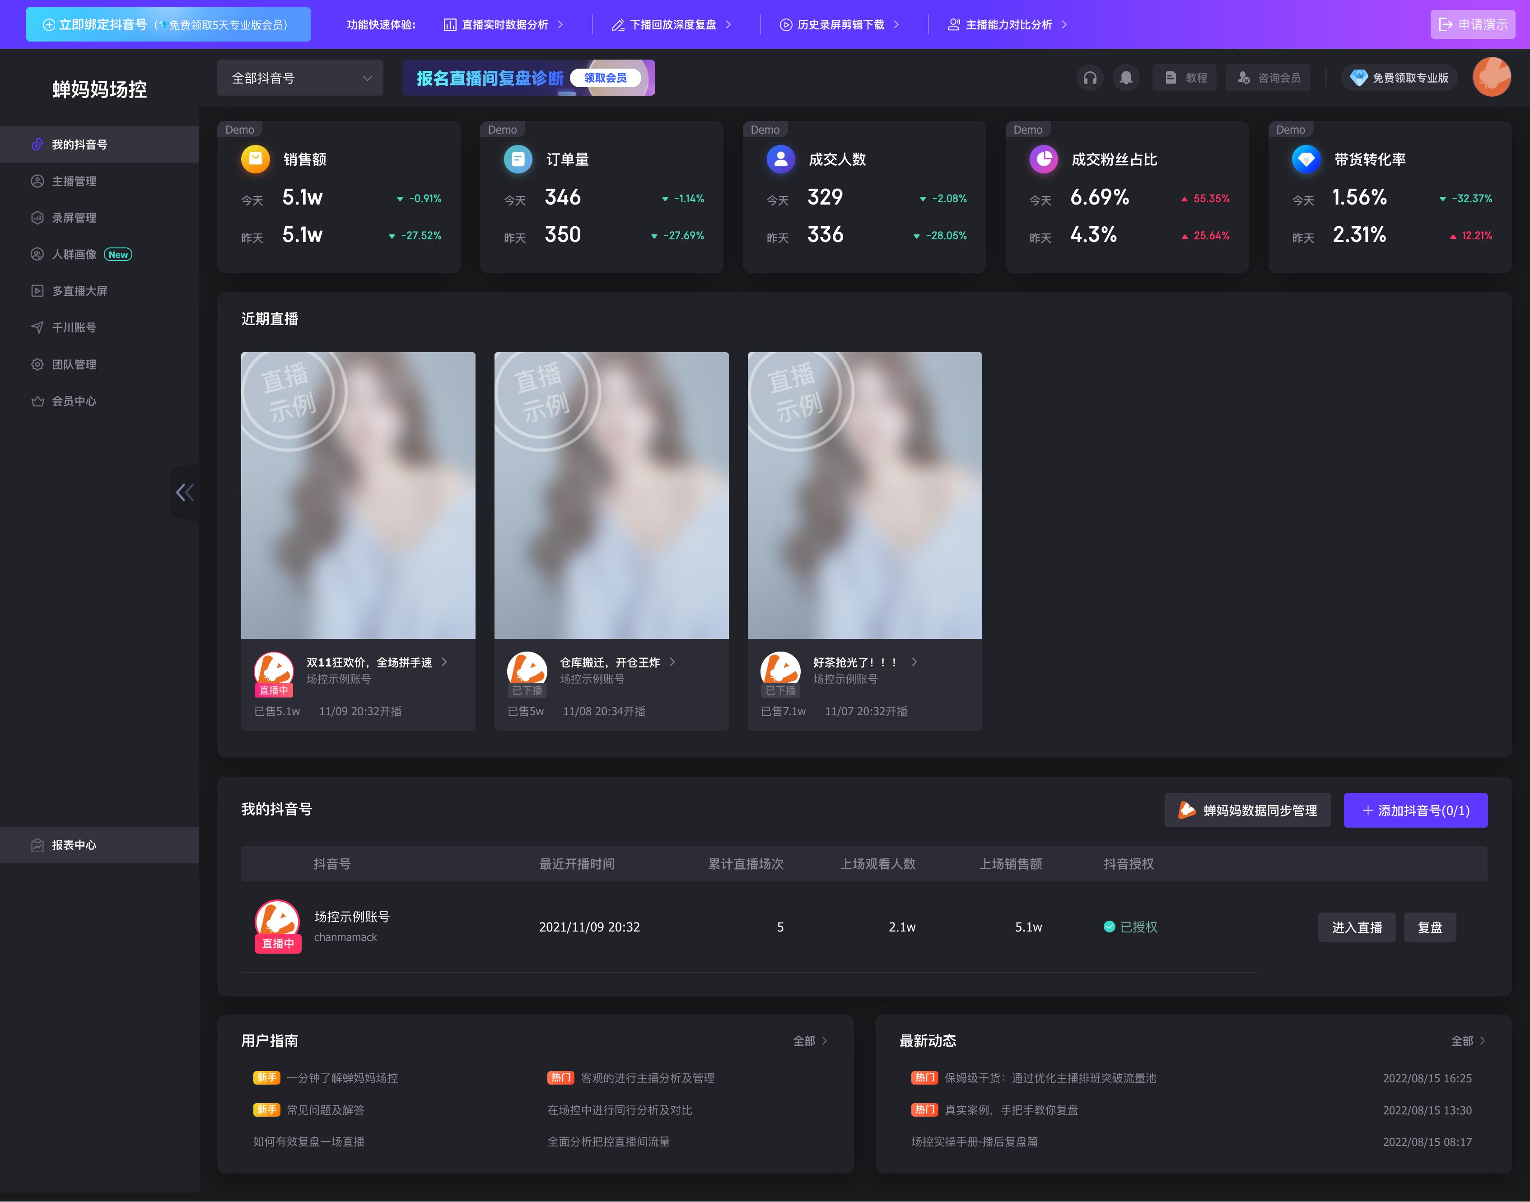Click the 成交粉丝占比 pie chart icon

(x=1043, y=159)
